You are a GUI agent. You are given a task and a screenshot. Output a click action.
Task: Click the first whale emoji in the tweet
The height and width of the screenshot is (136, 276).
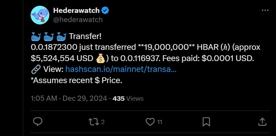(36, 36)
